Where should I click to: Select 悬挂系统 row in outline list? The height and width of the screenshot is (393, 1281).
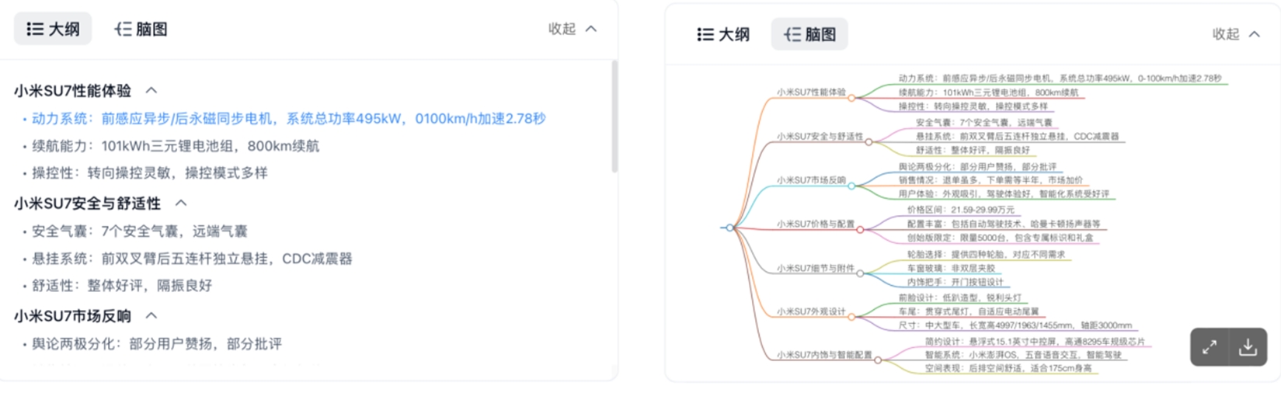[192, 259]
